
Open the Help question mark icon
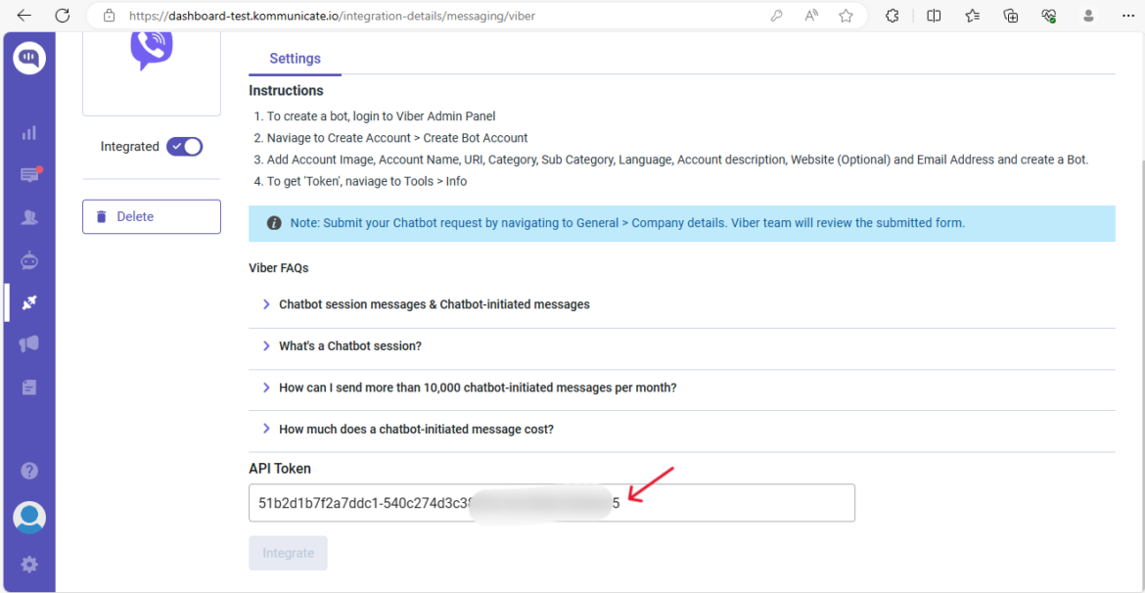[x=28, y=471]
